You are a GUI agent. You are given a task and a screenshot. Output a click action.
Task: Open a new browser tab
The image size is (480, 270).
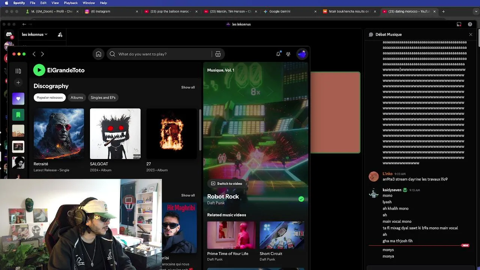coord(443,12)
